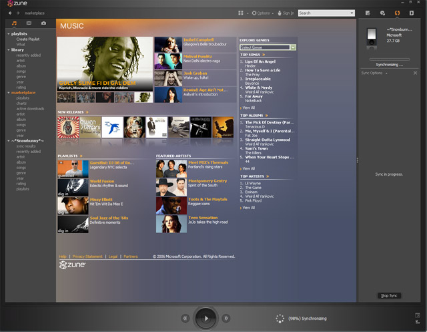This screenshot has width=427, height=332.
Task: Click the pane splitter grip beside the sync panel
Action: (x=358, y=160)
